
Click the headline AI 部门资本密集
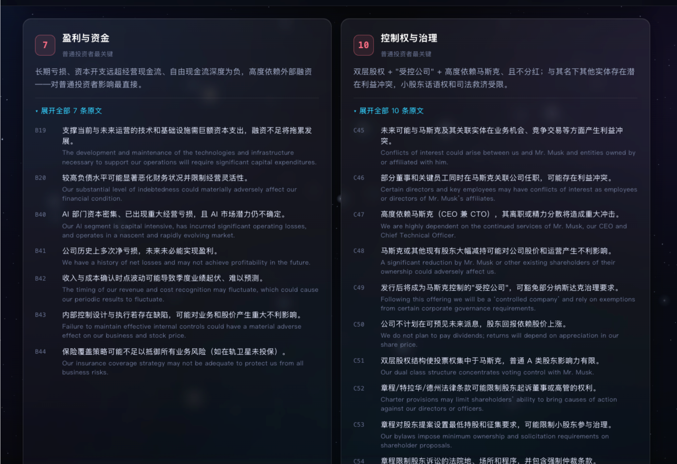pyautogui.click(x=175, y=214)
